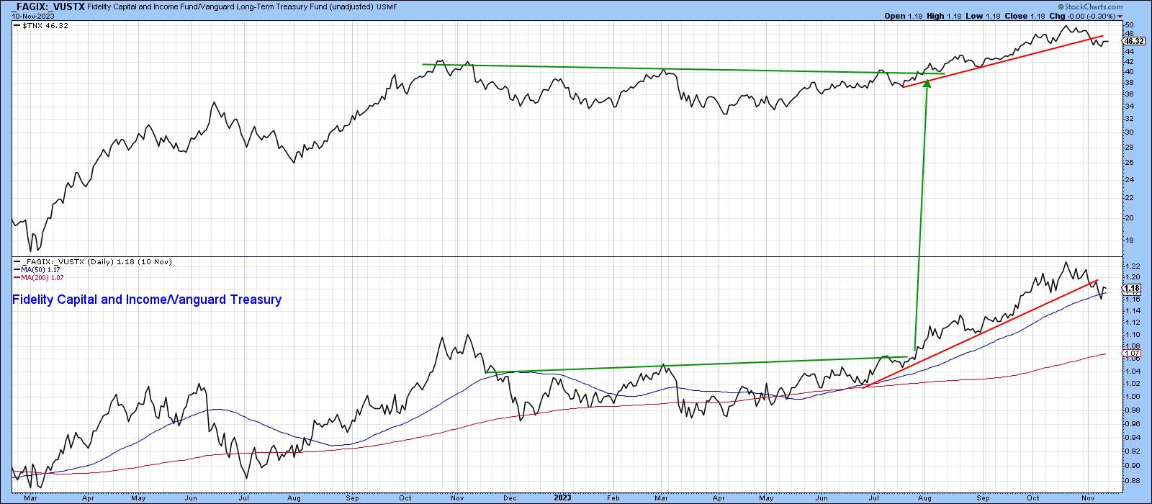Click the "0.88" level on the ratio axis

tap(1131, 480)
